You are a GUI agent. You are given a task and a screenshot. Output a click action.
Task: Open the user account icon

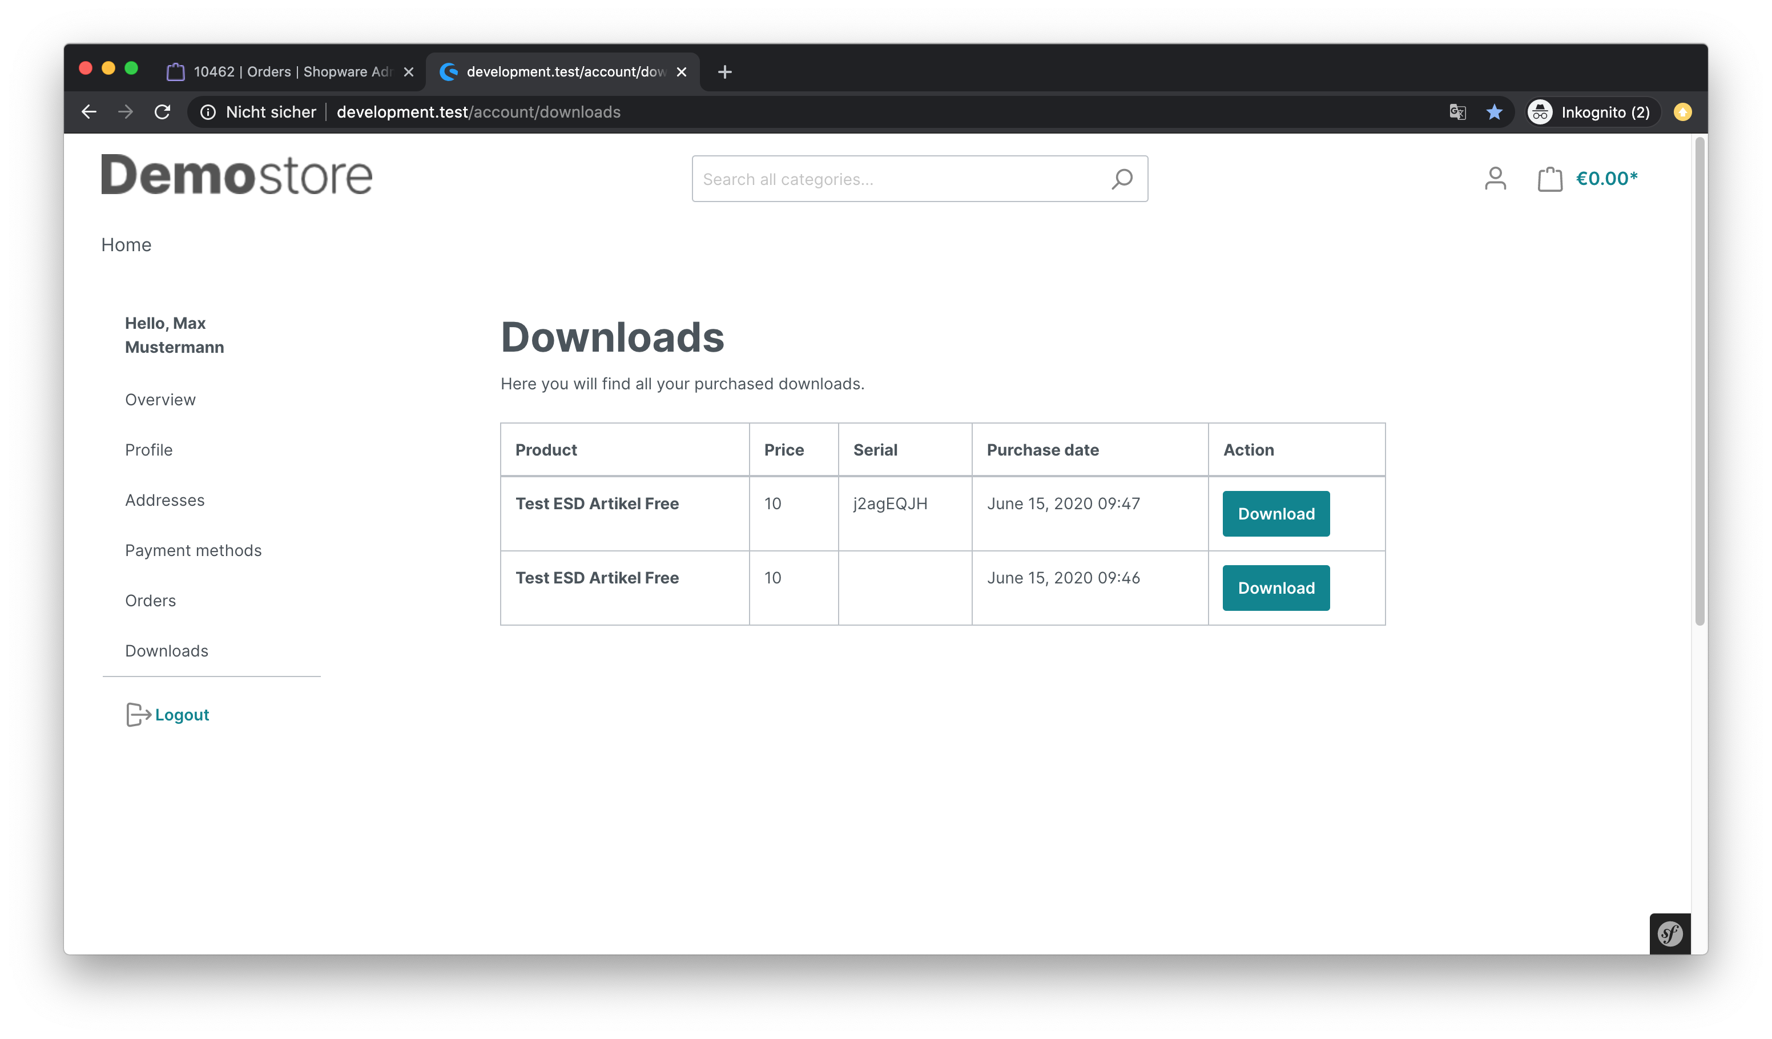[x=1495, y=179]
